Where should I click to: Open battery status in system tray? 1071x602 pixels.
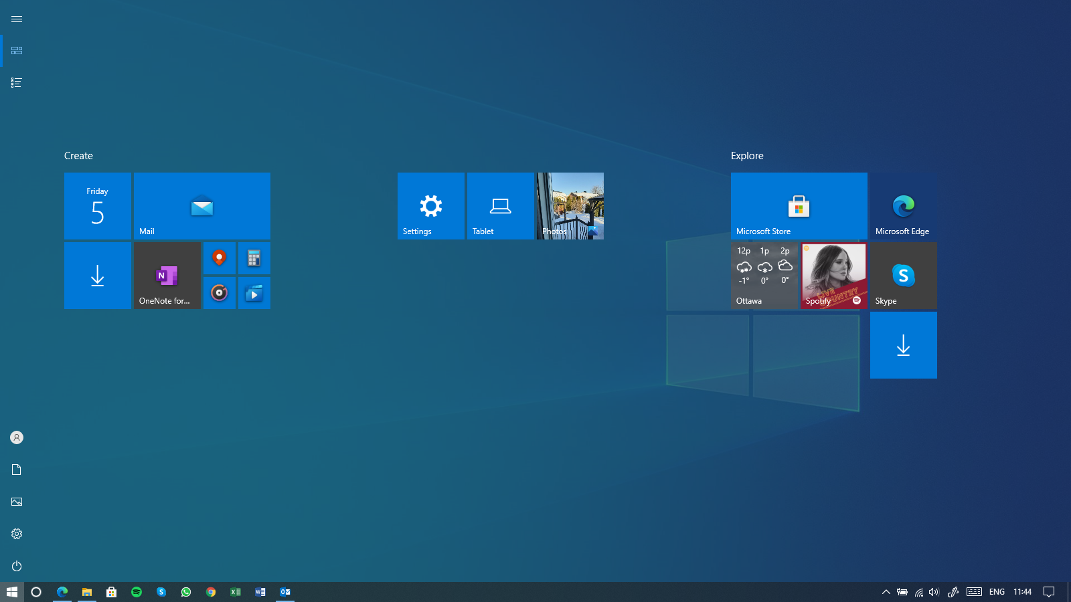(902, 592)
